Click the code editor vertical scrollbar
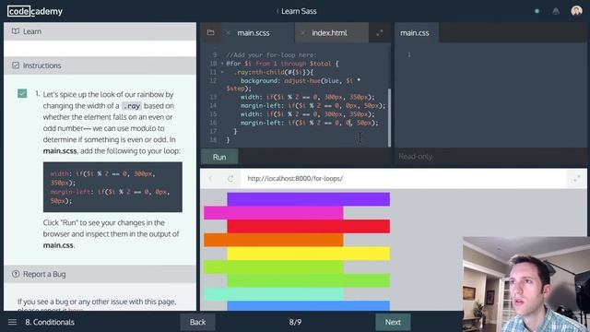The height and width of the screenshot is (332, 590). [389, 117]
